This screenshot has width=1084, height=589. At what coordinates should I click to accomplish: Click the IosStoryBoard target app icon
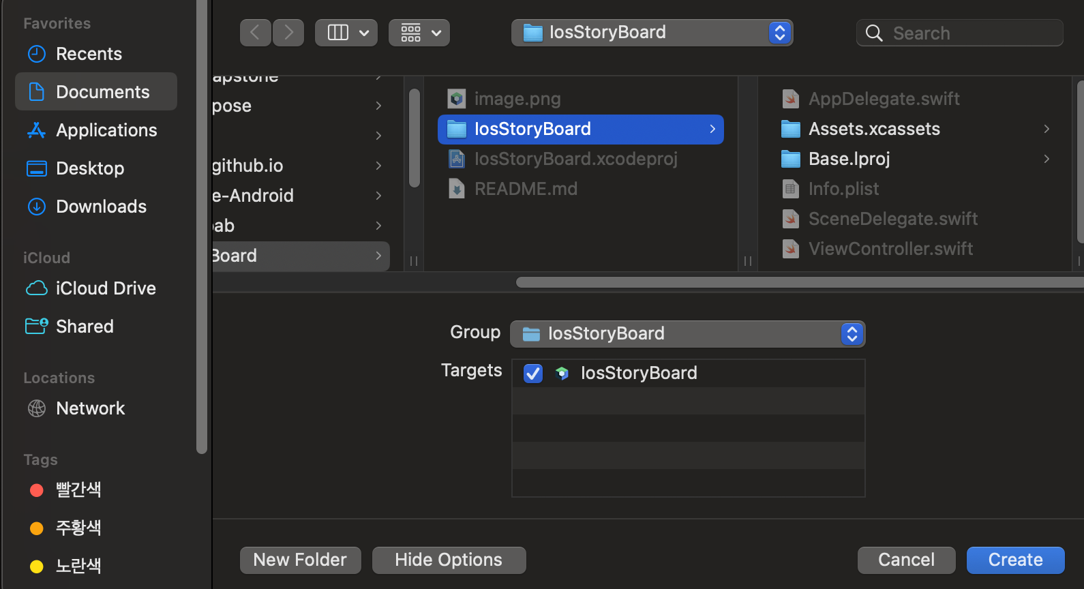click(x=562, y=373)
